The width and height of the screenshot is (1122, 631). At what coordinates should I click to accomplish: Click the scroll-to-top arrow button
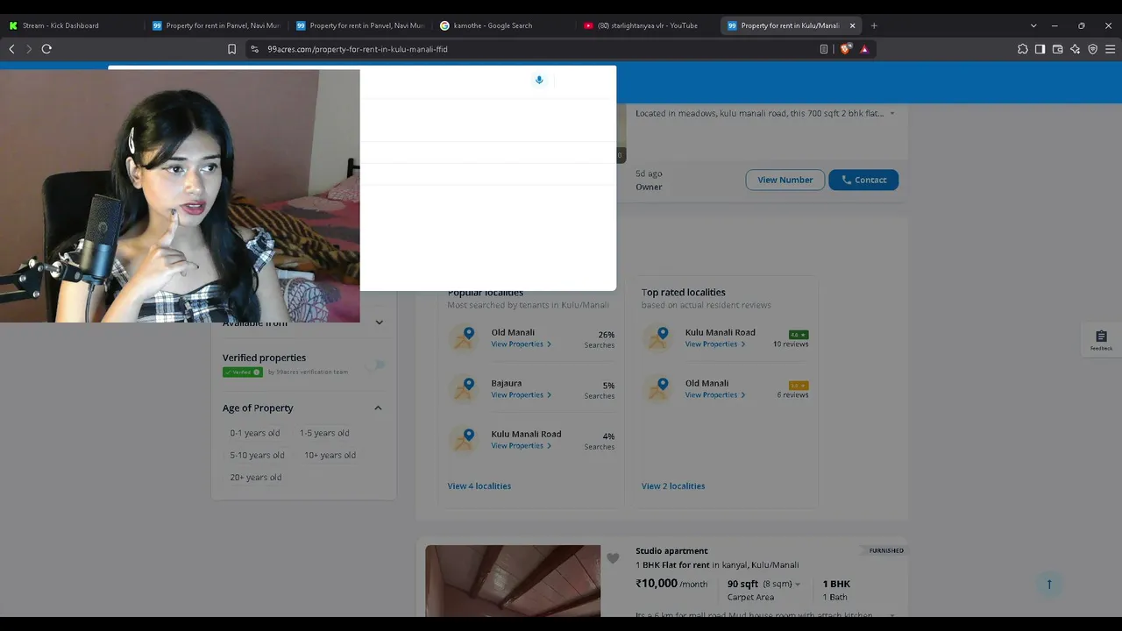[1049, 585]
